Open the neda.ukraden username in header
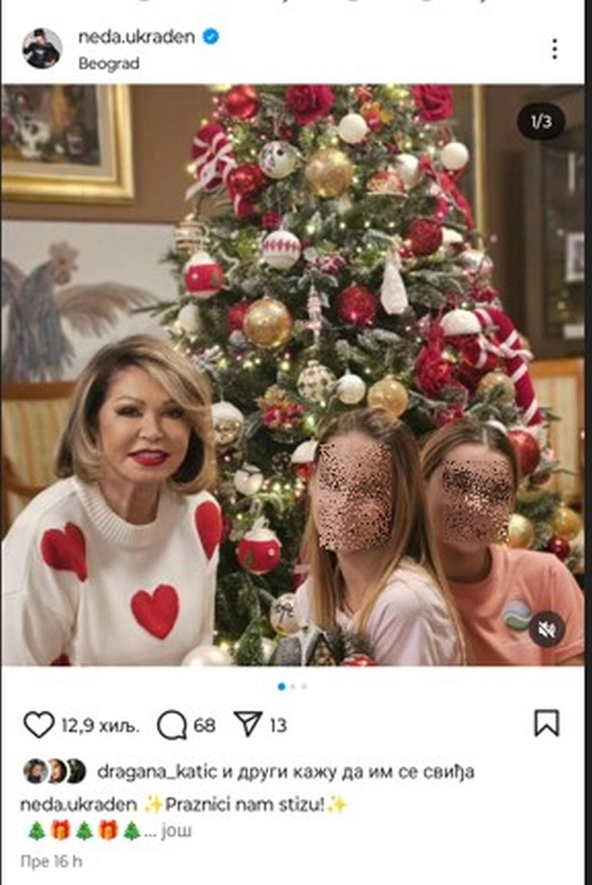This screenshot has height=885, width=592. pyautogui.click(x=137, y=37)
